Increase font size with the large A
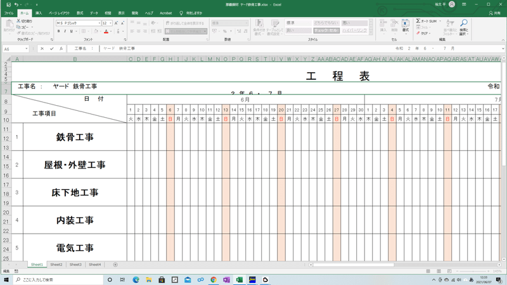Viewport: 507px width, 285px height. (x=116, y=23)
